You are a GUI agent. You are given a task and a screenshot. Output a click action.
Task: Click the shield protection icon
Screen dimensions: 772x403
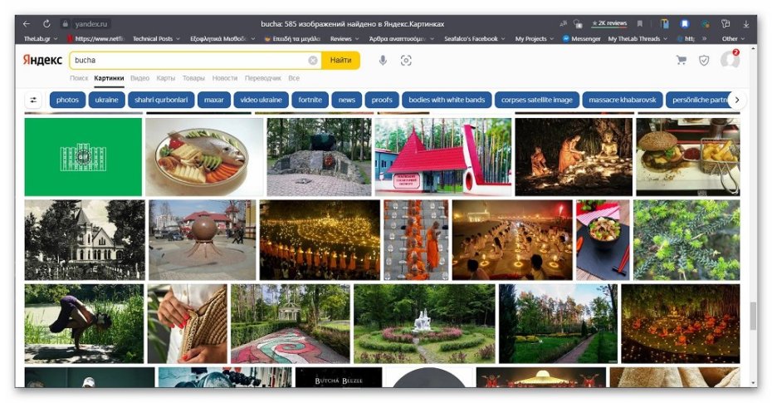tap(704, 60)
